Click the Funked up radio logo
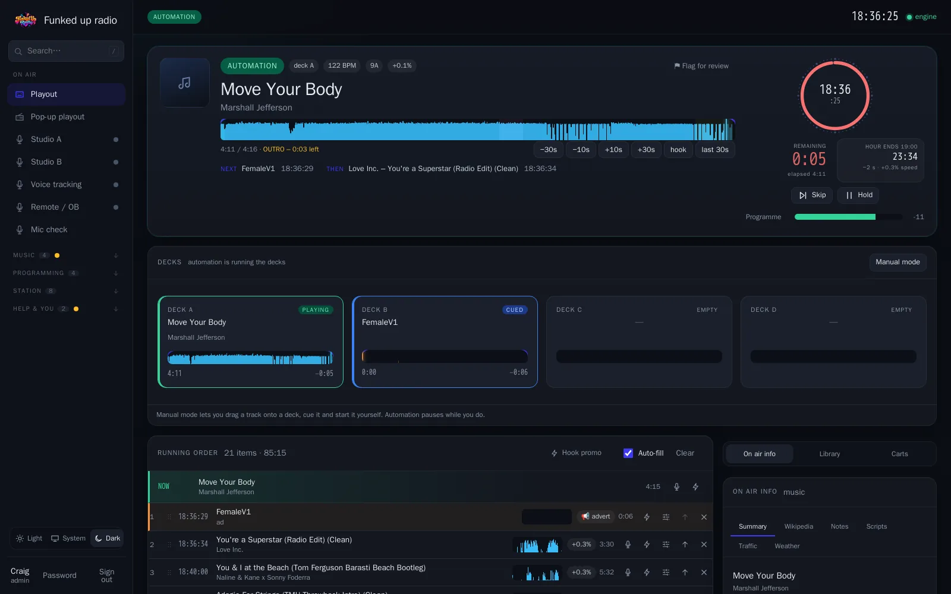 coord(25,20)
